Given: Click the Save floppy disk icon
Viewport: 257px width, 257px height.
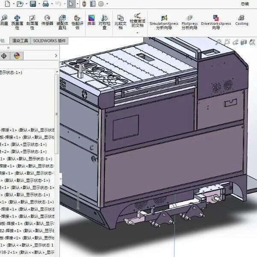Looking at the screenshot, I should (x=33, y=3).
